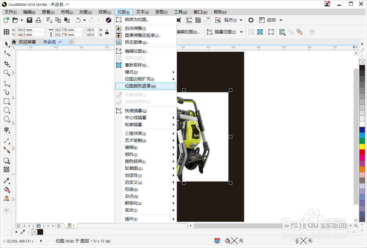The image size is (367, 248).
Task: Click the Copy icon in toolbar
Action: point(58,20)
